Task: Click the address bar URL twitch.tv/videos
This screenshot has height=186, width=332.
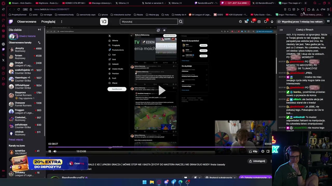Action: tap(52, 9)
